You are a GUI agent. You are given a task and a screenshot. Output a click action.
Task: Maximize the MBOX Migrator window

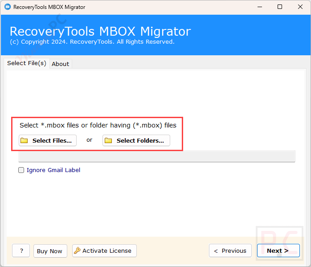point(280,7)
